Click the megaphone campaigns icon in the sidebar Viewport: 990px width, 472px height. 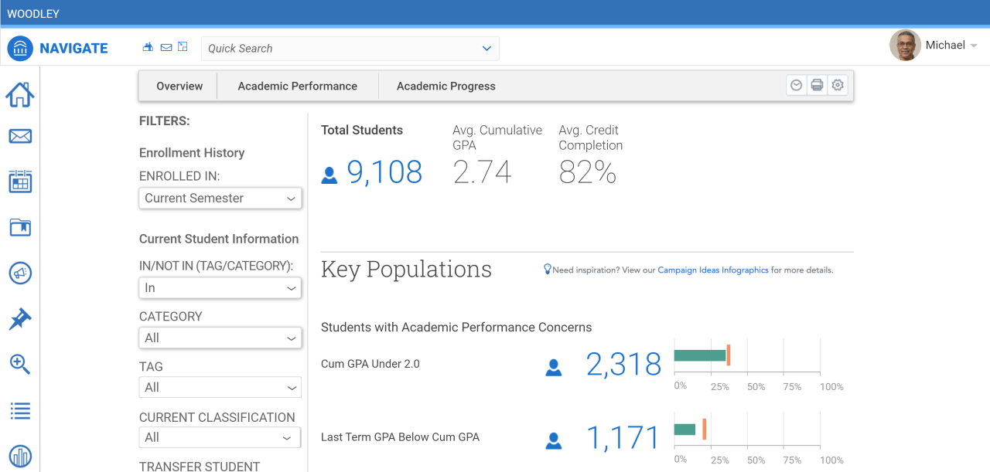click(x=20, y=273)
